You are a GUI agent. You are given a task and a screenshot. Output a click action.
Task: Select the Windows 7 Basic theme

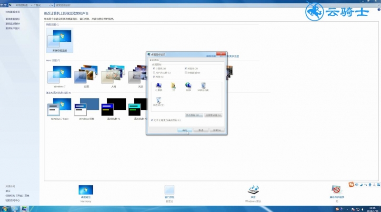[60, 109]
